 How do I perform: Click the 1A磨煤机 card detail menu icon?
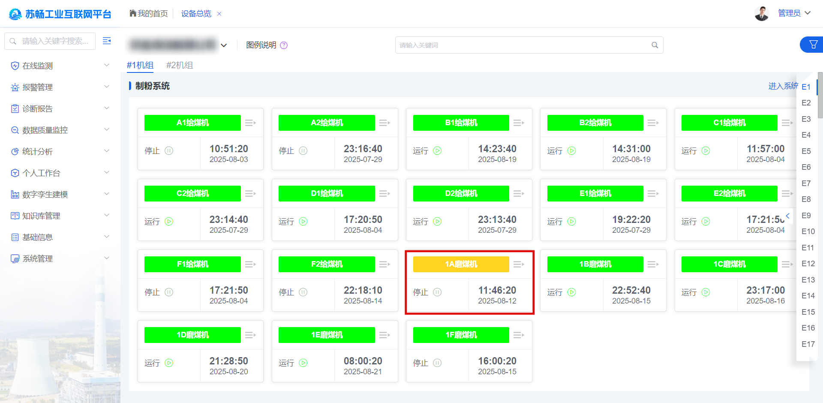pyautogui.click(x=519, y=265)
